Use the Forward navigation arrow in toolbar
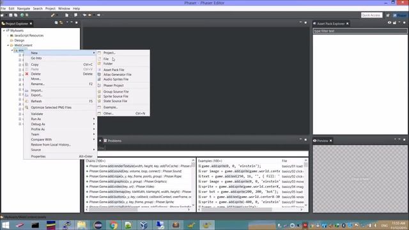409x230 pixels. tap(98, 15)
